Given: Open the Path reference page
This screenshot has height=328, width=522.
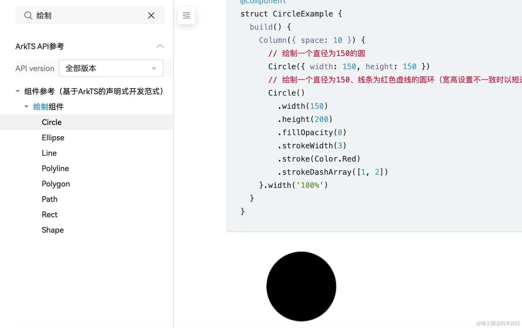Looking at the screenshot, I should tap(50, 199).
